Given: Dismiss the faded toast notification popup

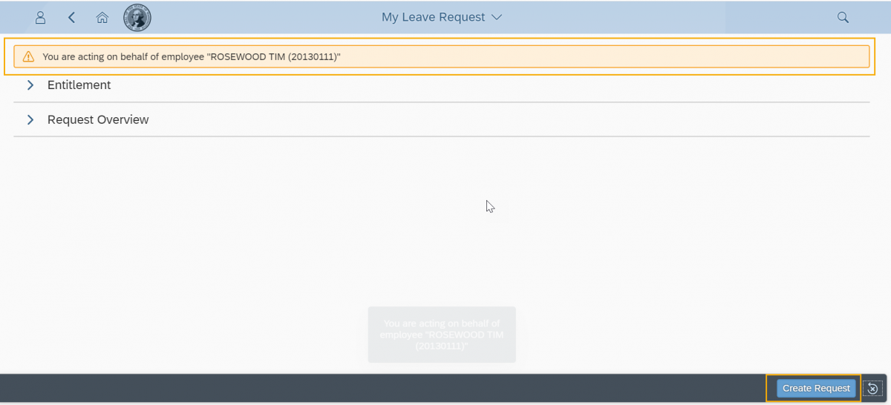Looking at the screenshot, I should point(442,335).
